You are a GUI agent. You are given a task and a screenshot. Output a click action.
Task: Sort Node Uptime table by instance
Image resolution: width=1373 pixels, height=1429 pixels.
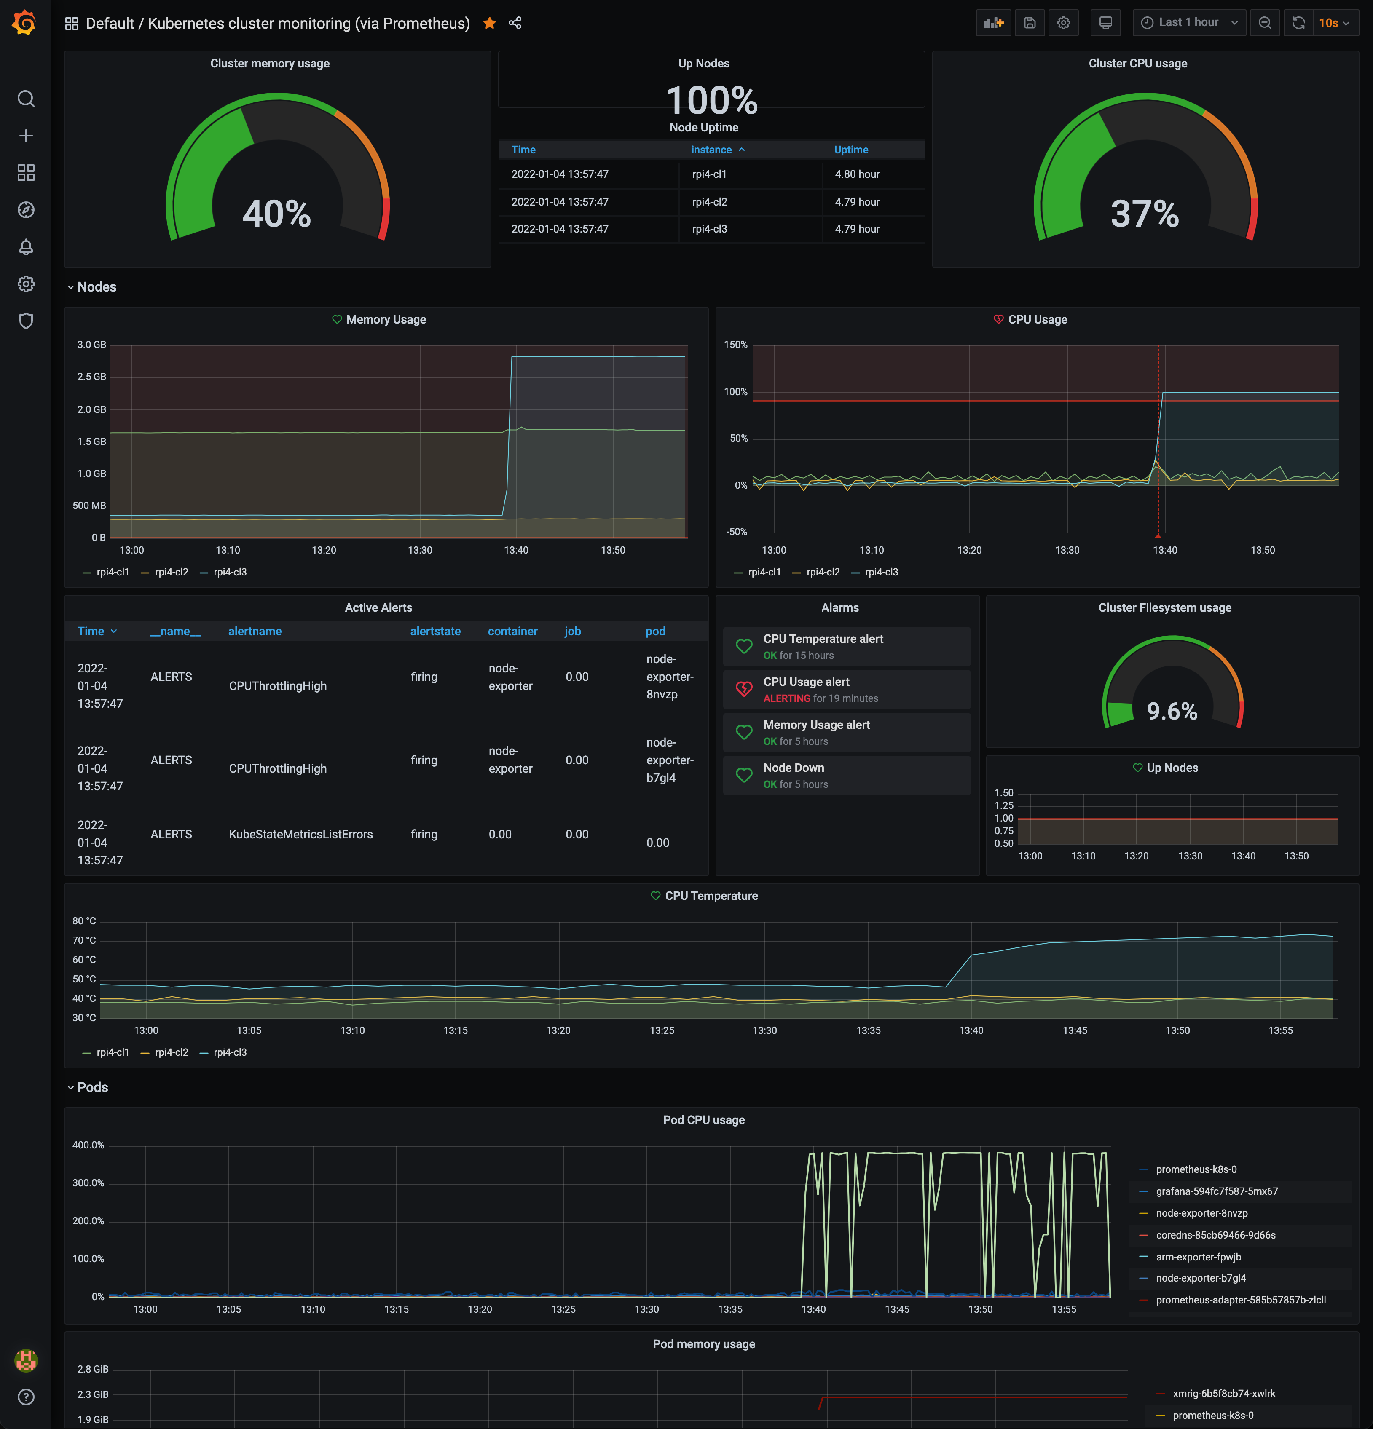click(718, 150)
